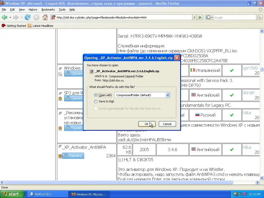Viewport: 264px width, 198px height.
Task: Click the yadi.sk/d/w1mkHFAUB5lkHw text
Action: (x=144, y=140)
